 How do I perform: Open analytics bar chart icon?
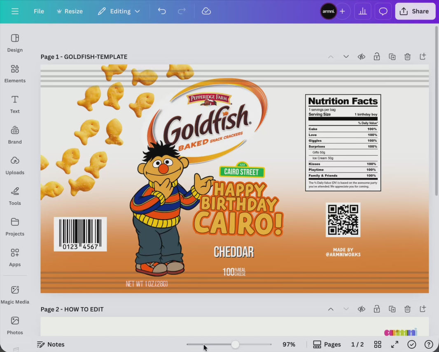tap(362, 11)
